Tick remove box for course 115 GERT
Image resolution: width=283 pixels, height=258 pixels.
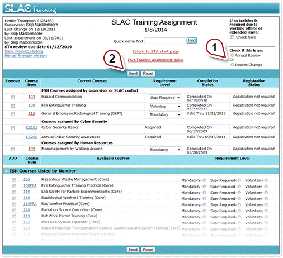13,114
